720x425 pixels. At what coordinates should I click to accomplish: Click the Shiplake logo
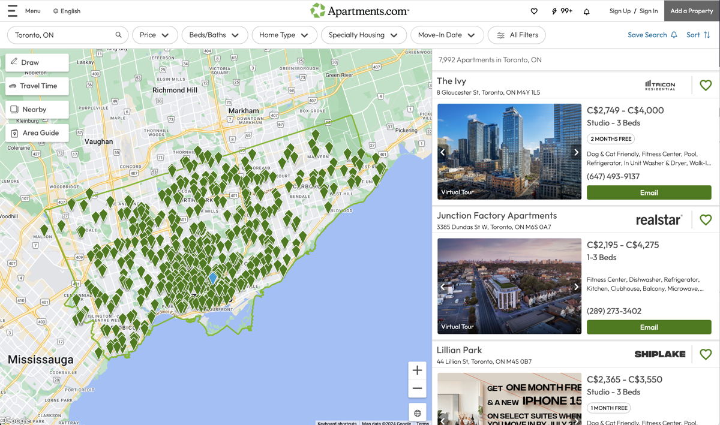coord(659,354)
